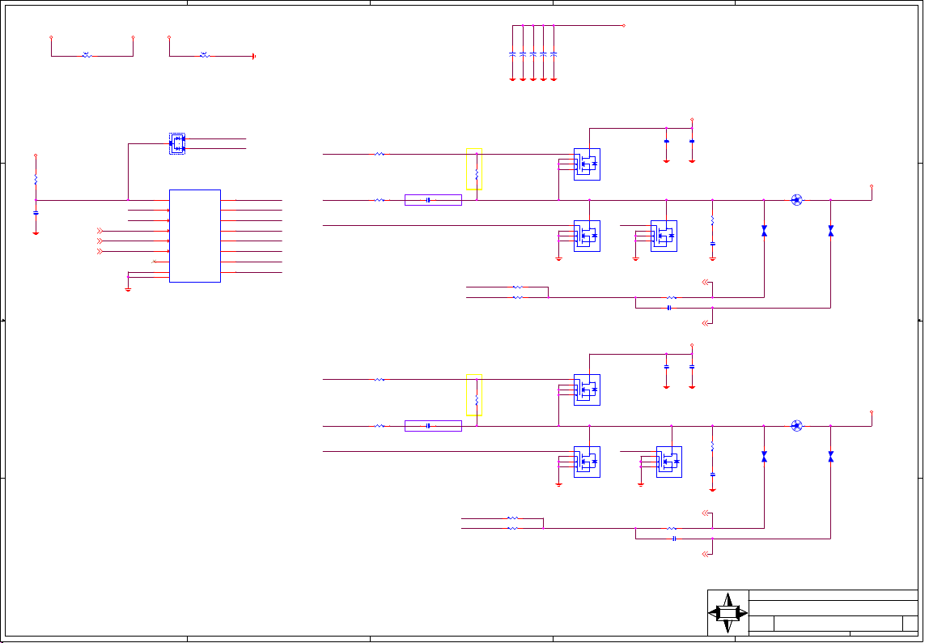
Task: Select lower circuit's diode right of the inductor
Action: (x=830, y=457)
